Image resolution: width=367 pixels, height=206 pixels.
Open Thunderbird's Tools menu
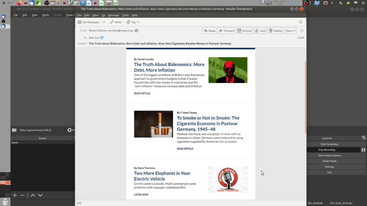125,15
